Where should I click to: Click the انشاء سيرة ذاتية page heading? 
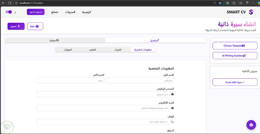pyautogui.click(x=237, y=24)
